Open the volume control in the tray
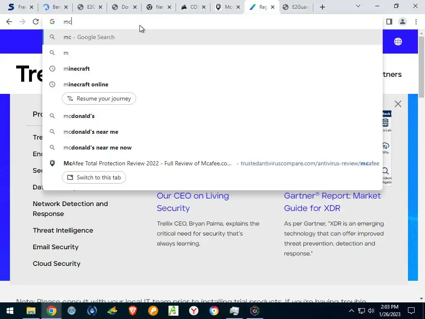Screen dimensions: 425x319 (371, 311)
